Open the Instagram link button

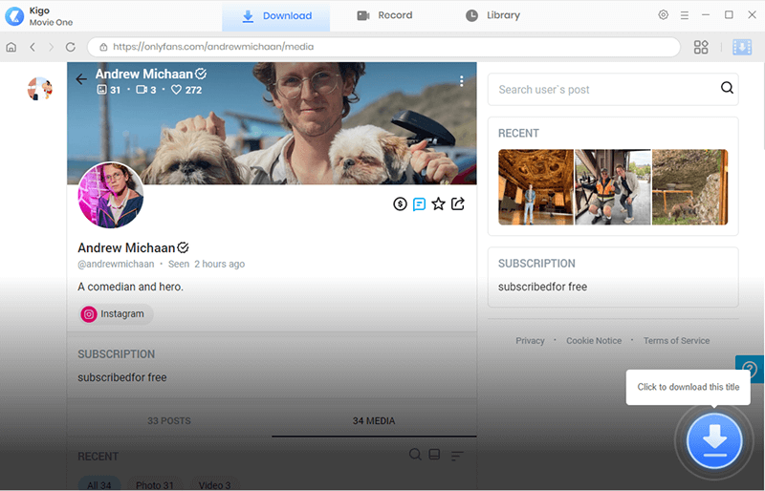click(x=116, y=313)
